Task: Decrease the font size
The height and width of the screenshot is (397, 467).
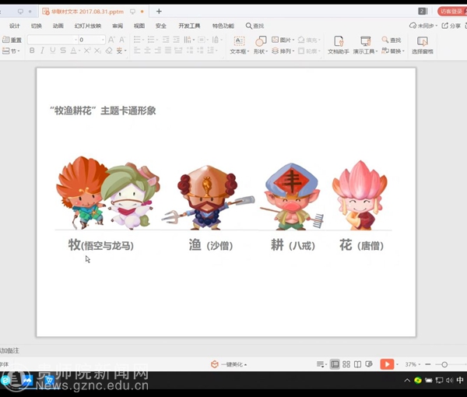Action: (x=122, y=40)
